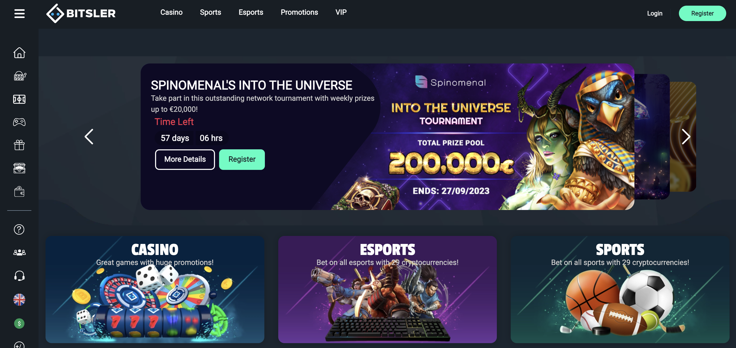Open the Promotions menu item

pyautogui.click(x=299, y=12)
